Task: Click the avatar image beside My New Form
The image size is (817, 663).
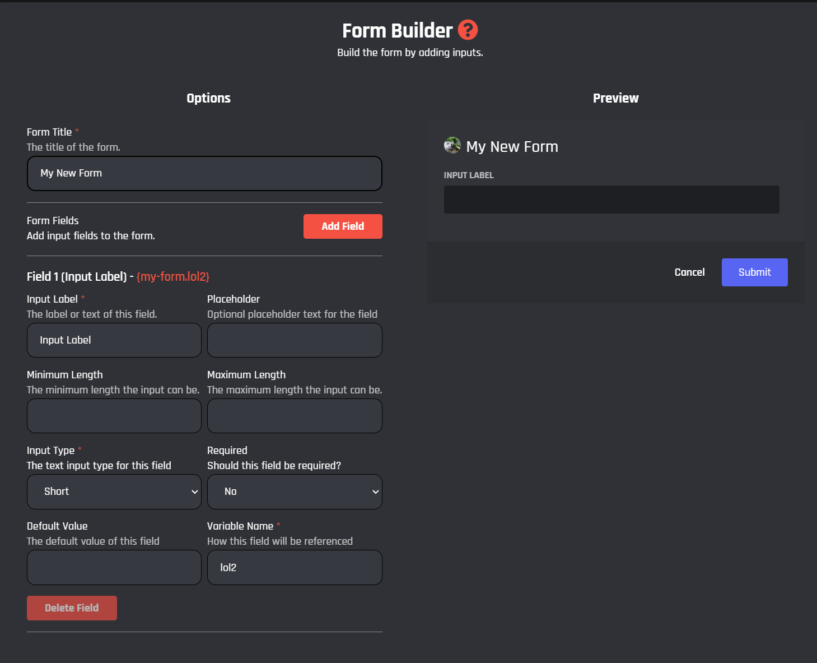Action: [x=452, y=146]
